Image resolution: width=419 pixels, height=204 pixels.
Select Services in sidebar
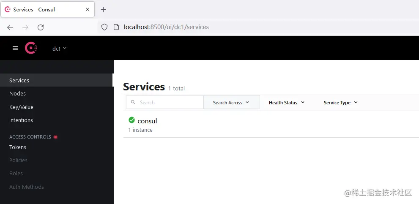pos(19,81)
